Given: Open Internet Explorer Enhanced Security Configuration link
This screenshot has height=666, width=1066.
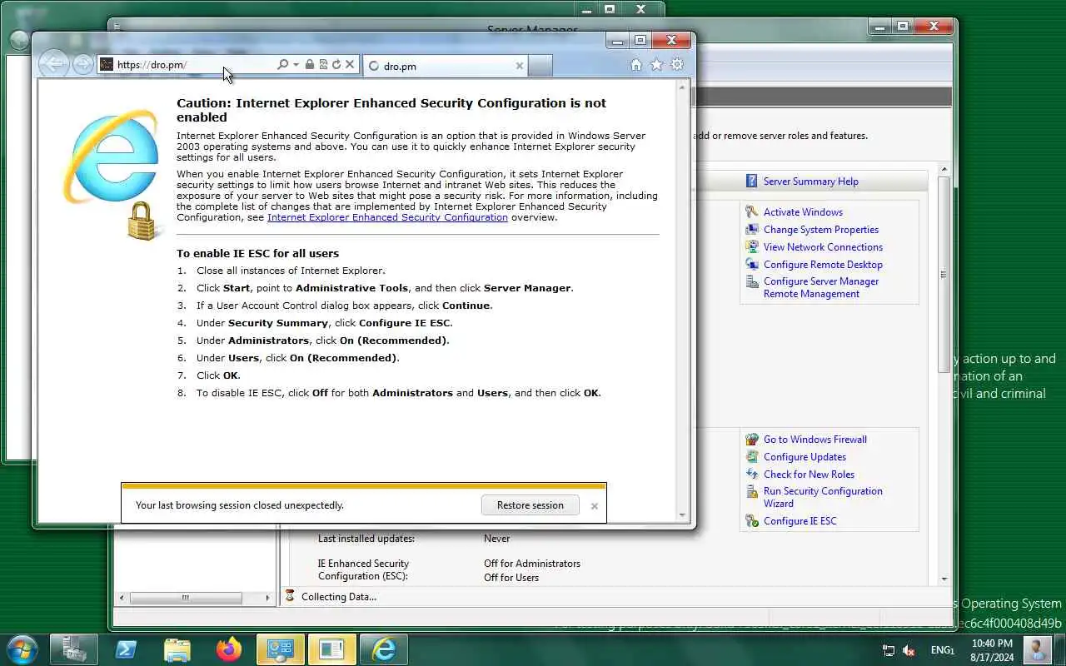Looking at the screenshot, I should [387, 217].
